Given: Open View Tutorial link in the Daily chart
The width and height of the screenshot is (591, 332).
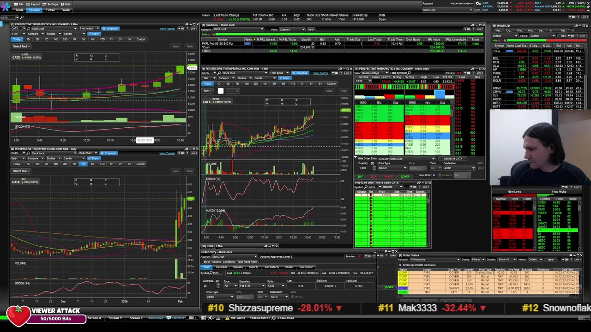Looking at the screenshot, I should (167, 153).
